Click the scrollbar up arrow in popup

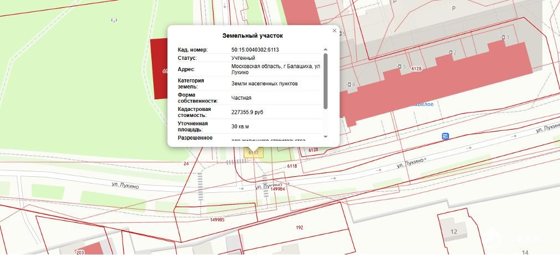[x=325, y=49]
